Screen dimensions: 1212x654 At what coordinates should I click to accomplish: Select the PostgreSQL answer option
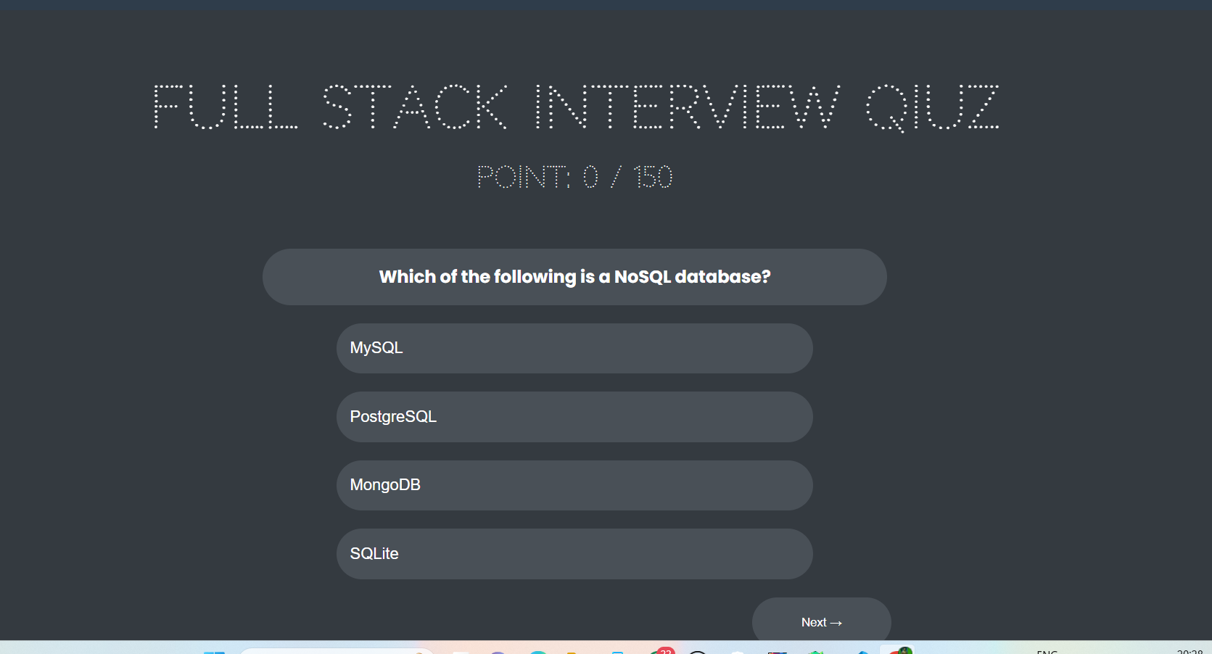(574, 417)
